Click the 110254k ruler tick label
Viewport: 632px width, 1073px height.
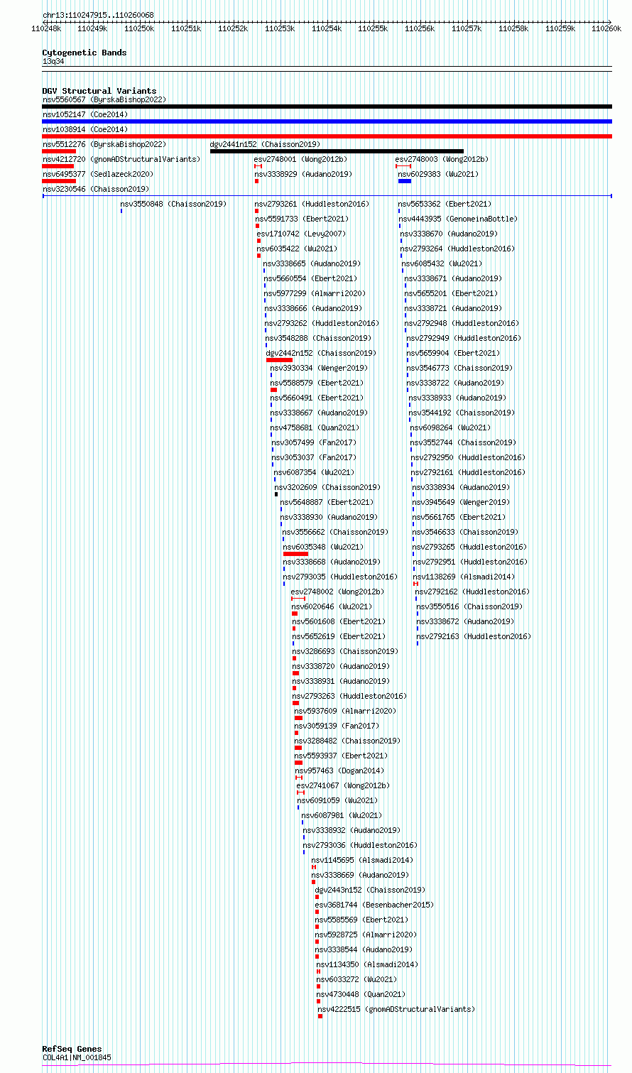327,28
